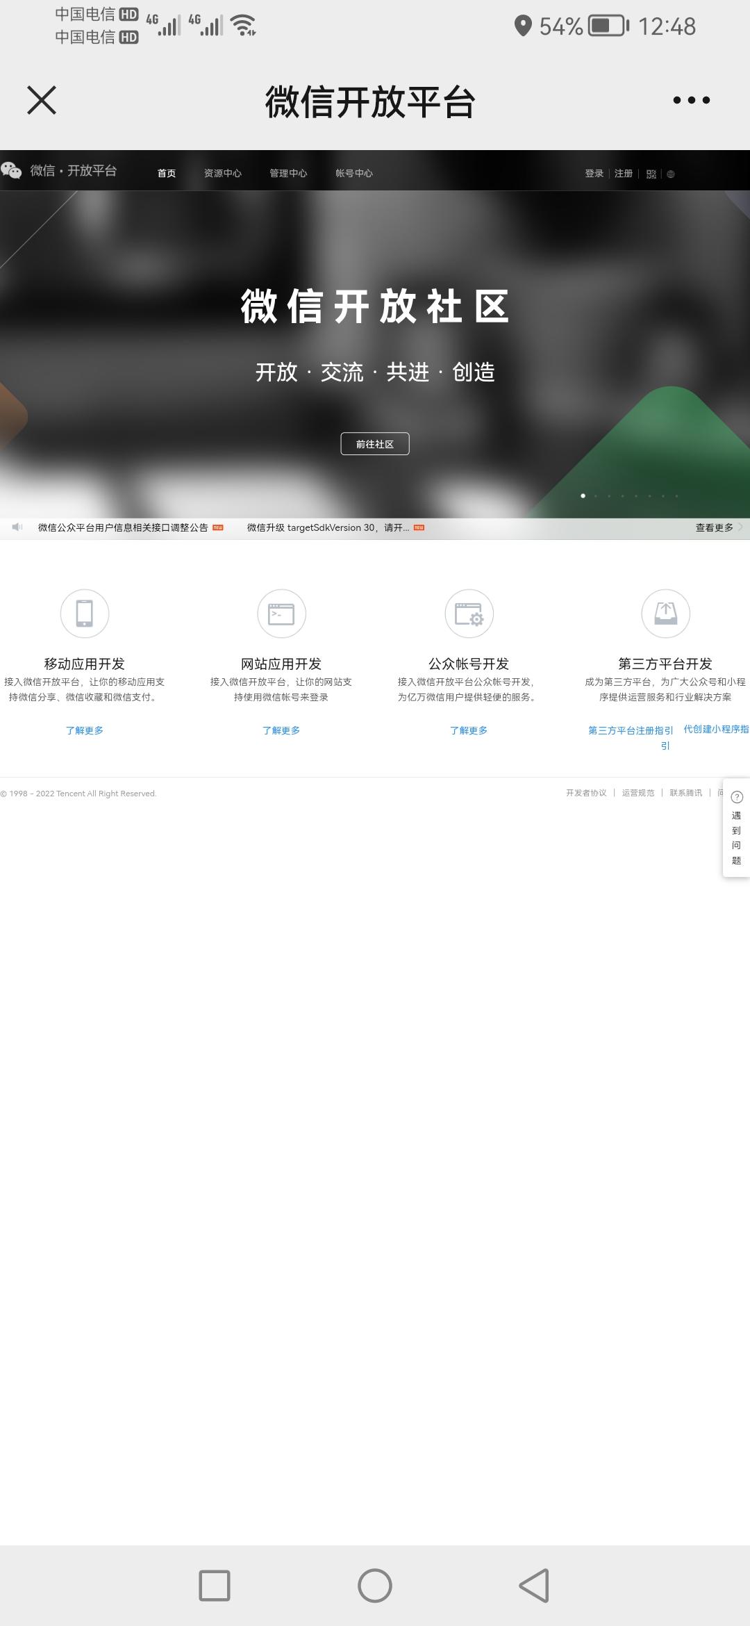
Task: Tap the question mark help icon
Action: click(737, 797)
